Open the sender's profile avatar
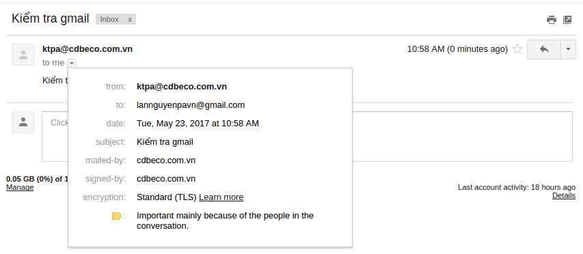The image size is (583, 254). 23,55
